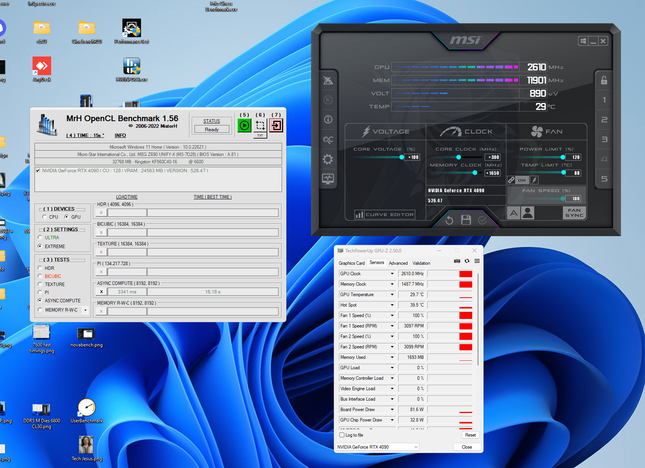Reset Afterburner settings with the undo arrow
The width and height of the screenshot is (645, 468).
coord(449,220)
